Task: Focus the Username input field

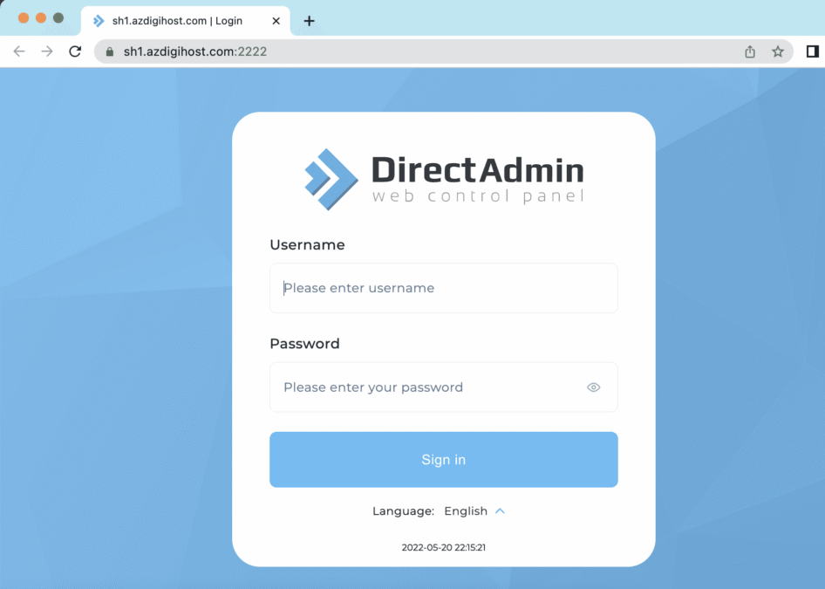Action: [x=444, y=288]
